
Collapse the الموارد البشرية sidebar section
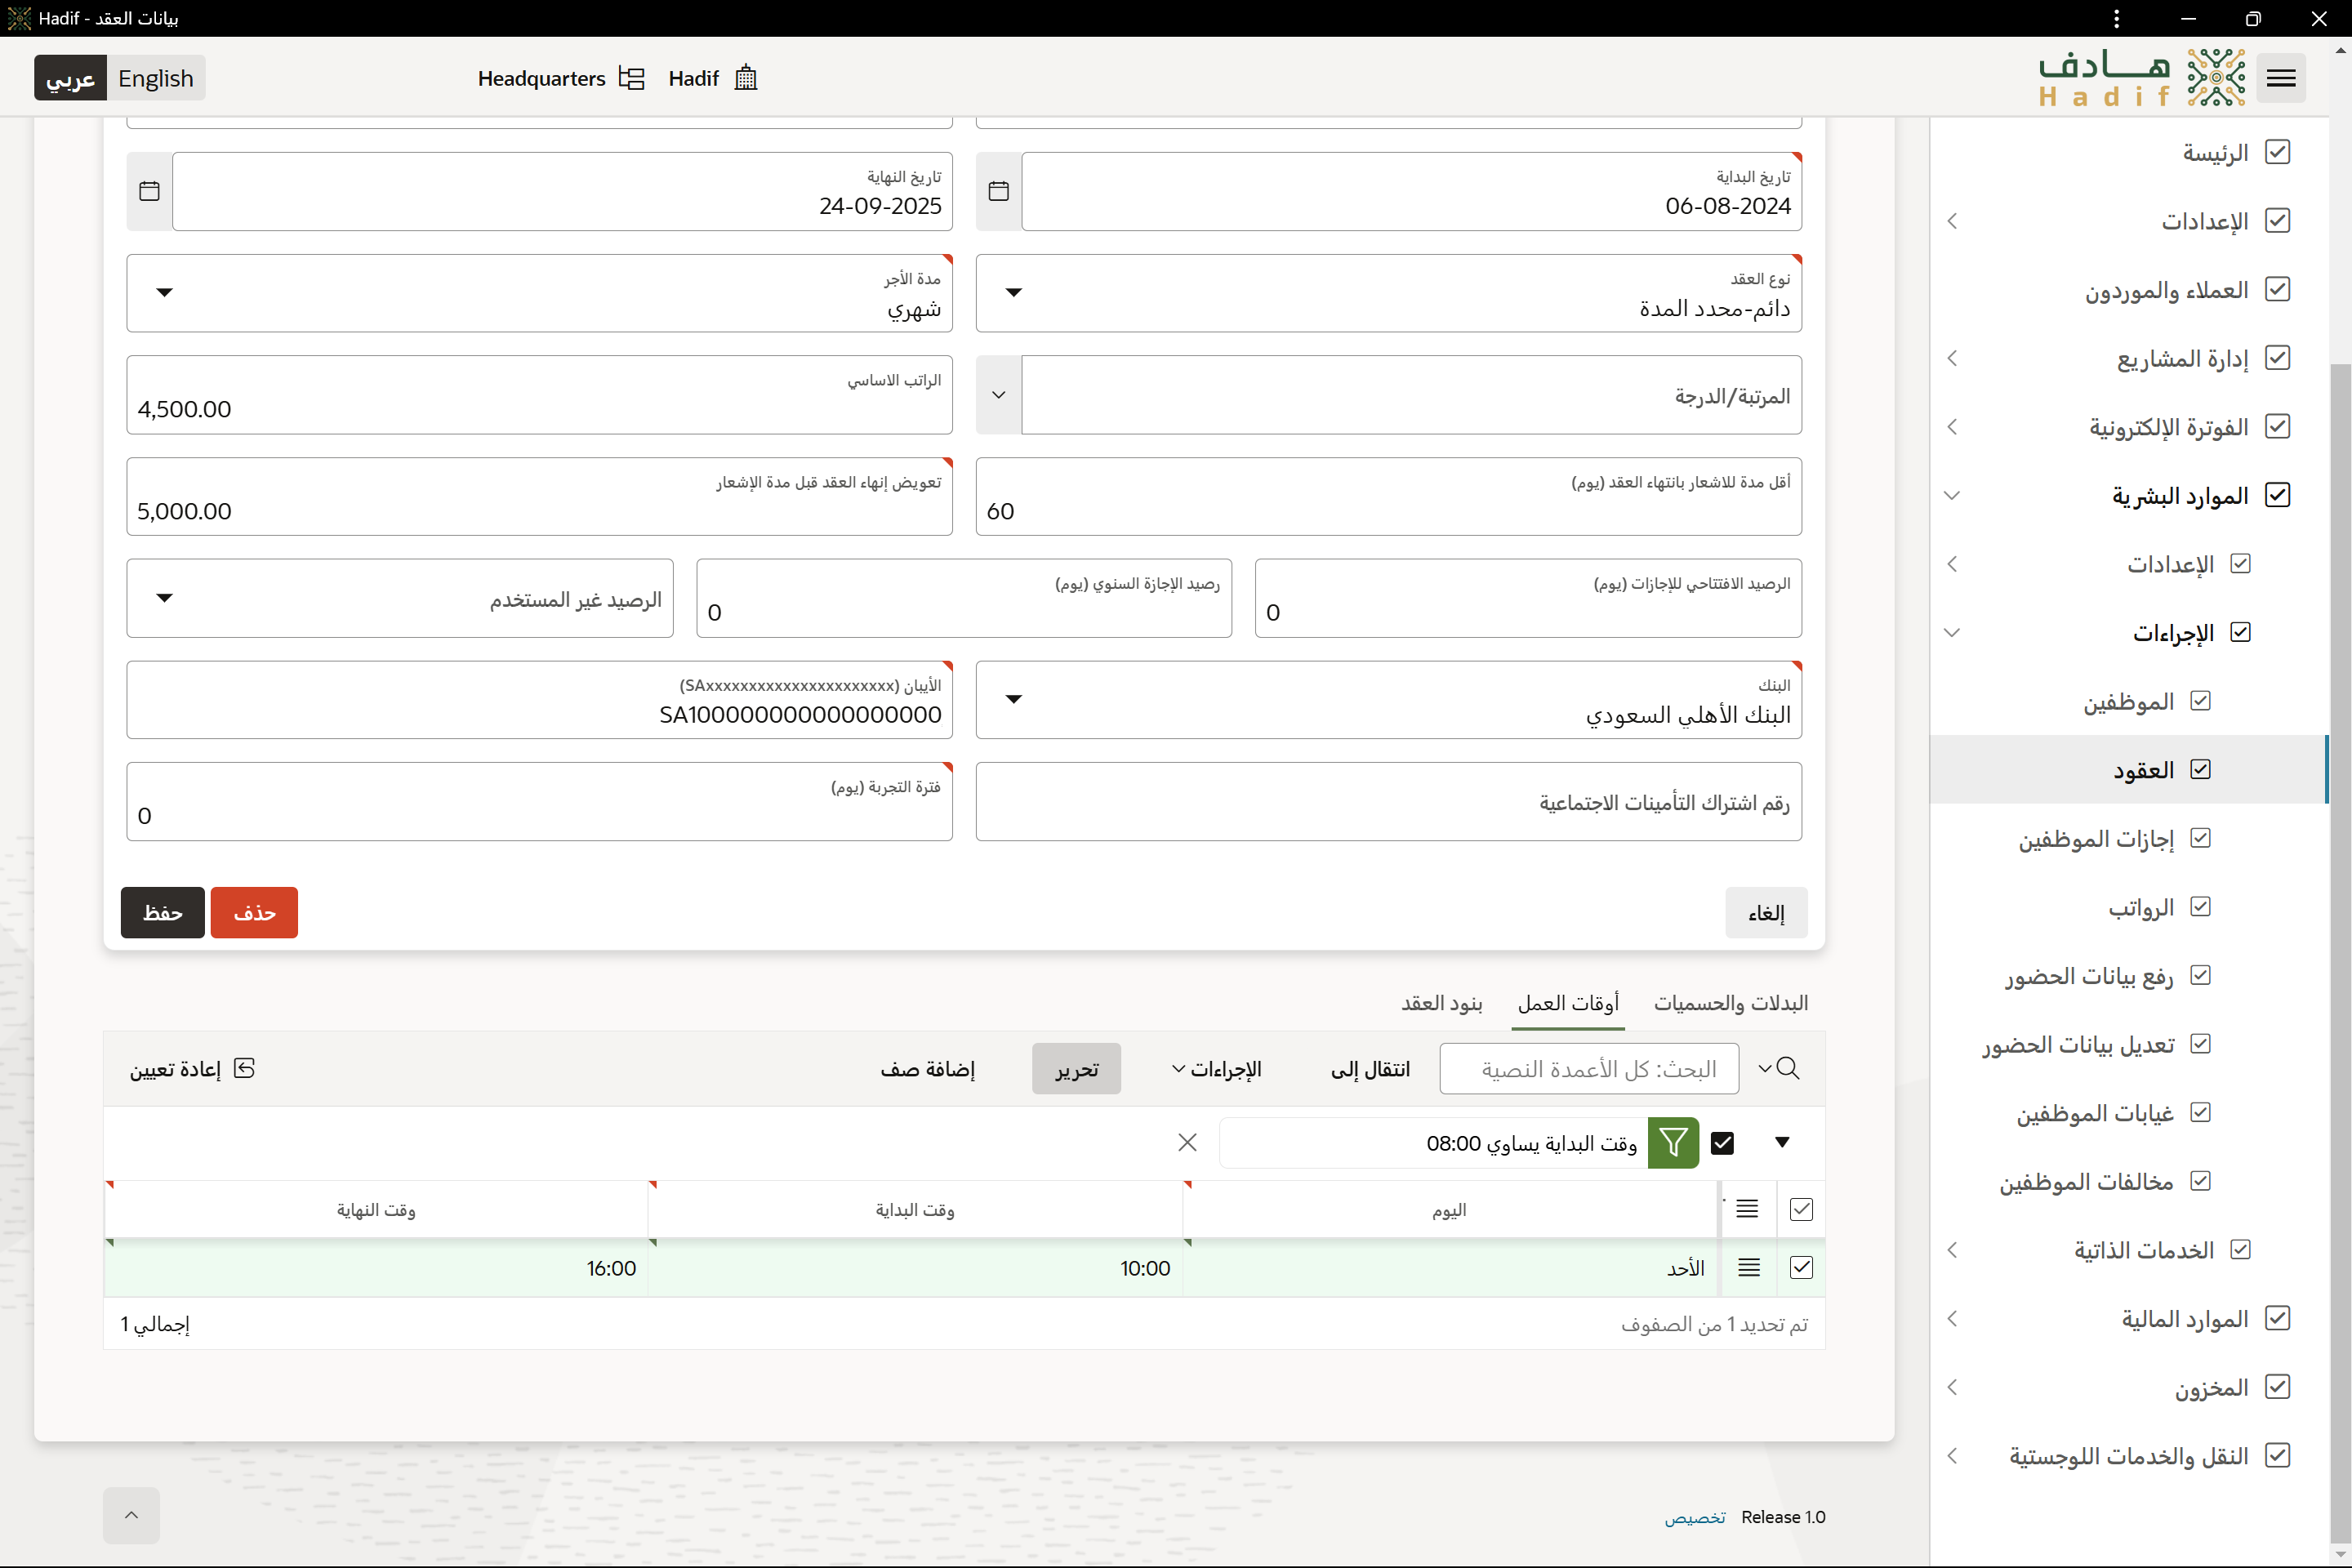[x=1952, y=495]
